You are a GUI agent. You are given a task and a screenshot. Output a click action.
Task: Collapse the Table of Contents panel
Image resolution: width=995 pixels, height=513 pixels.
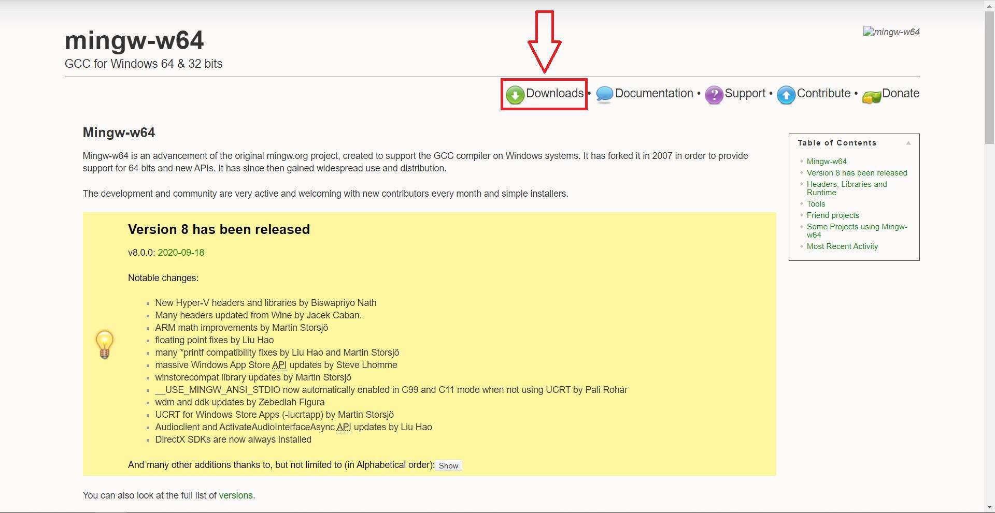908,143
